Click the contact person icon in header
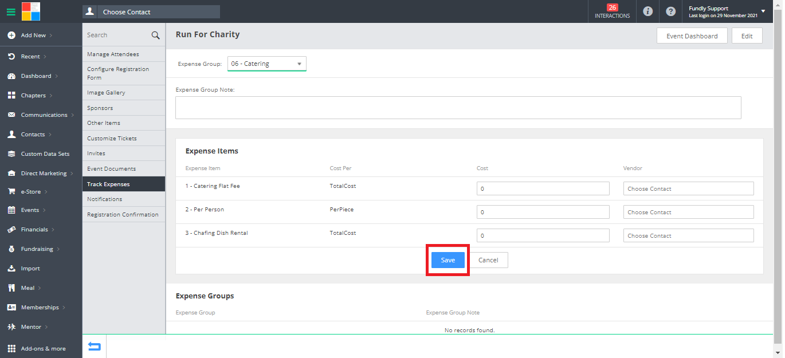 click(x=90, y=11)
